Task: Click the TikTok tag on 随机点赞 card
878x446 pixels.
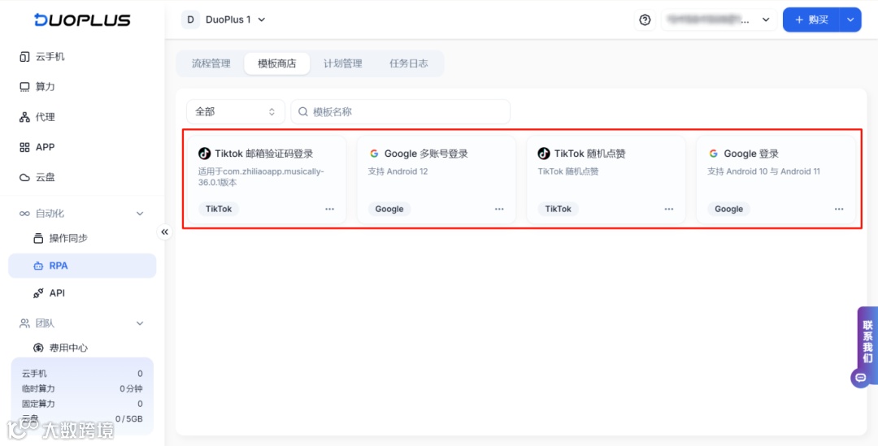Action: tap(559, 209)
